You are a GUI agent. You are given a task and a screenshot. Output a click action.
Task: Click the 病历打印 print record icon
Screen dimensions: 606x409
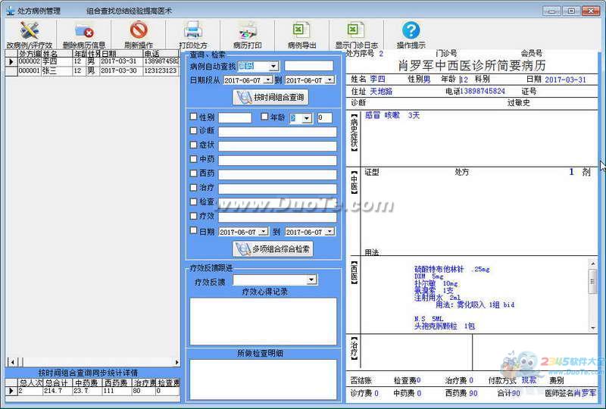point(248,31)
